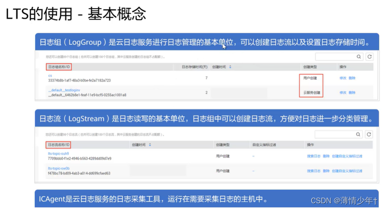
Task: Sort log streams by 创建时间 arrow
Action: point(150,145)
